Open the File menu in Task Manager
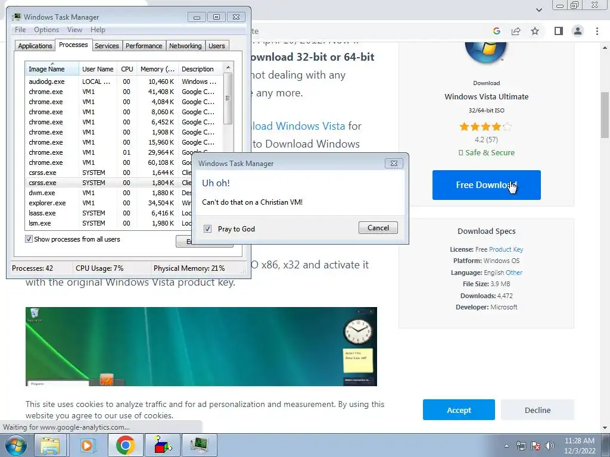610x457 pixels. [20, 30]
